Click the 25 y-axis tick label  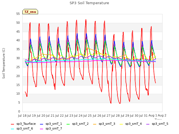click(18, 67)
